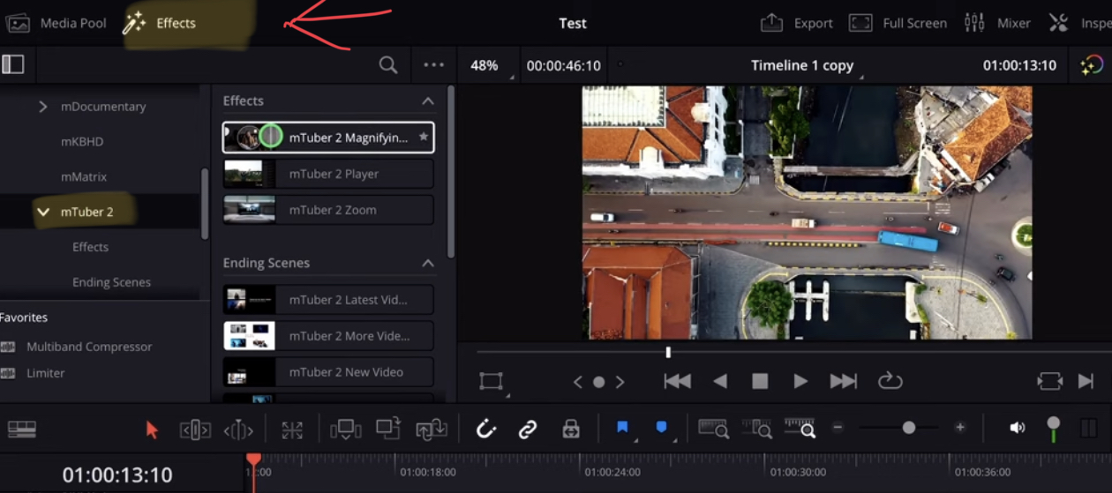Play the timeline in reverse
The image size is (1112, 493).
(x=720, y=381)
